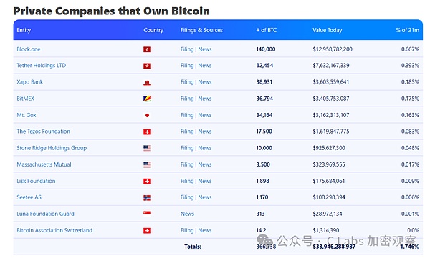
Task: Click the Entity column header
Action: [24, 30]
